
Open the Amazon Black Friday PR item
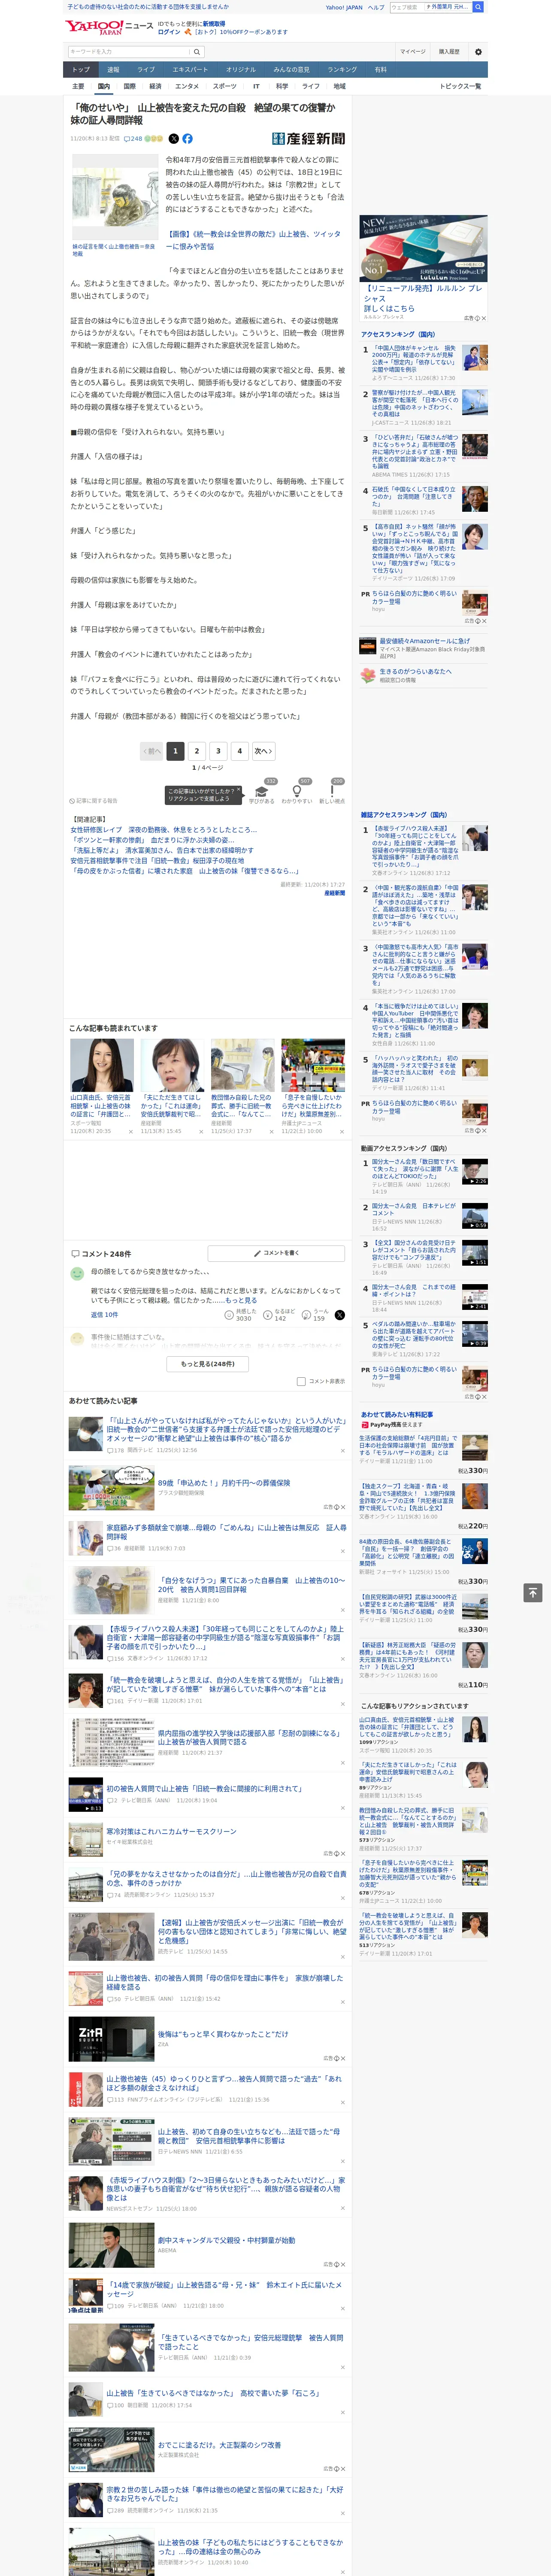(x=423, y=648)
